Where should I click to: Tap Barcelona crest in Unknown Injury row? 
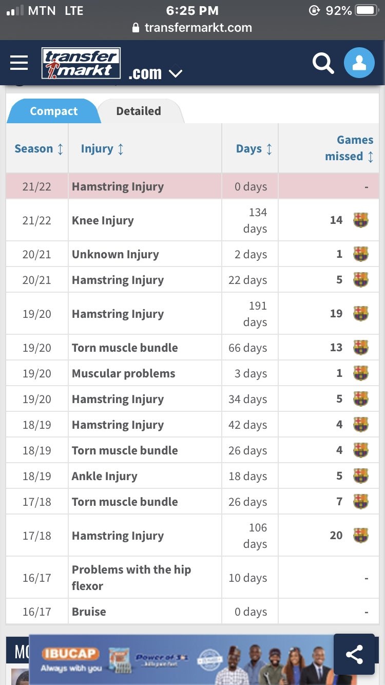coord(361,254)
